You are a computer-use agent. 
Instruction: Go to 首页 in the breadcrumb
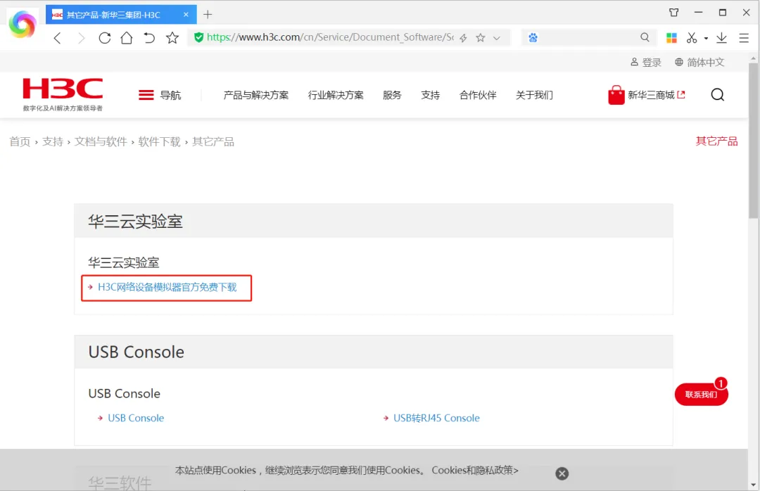click(20, 141)
